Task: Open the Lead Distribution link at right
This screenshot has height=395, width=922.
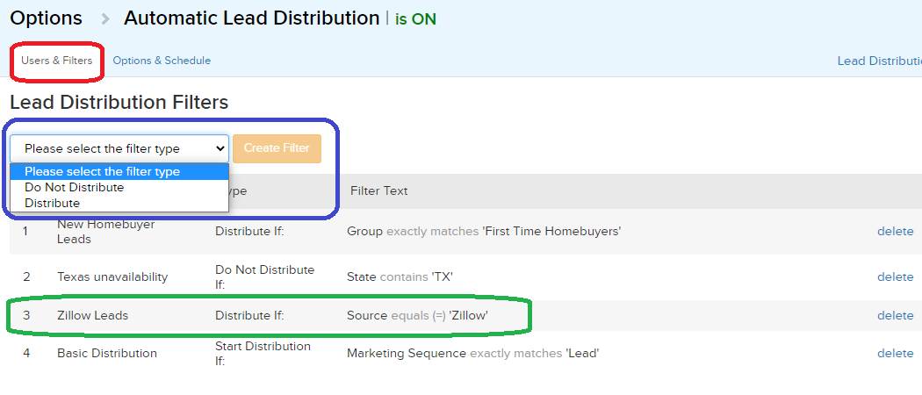Action: [x=880, y=61]
